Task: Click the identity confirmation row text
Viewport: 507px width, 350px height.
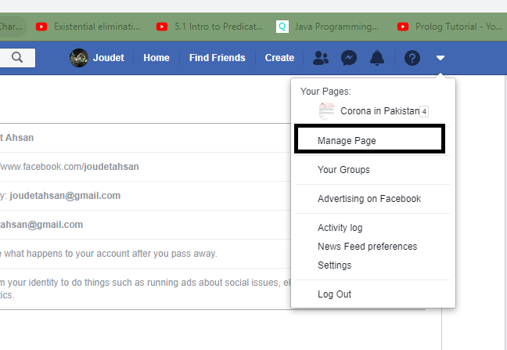Action: click(x=146, y=288)
